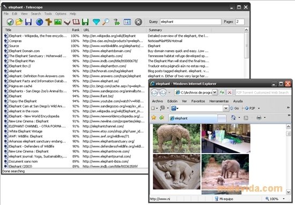Click the blue Earth globe toolbar icon
295x205 pixels.
(x=39, y=22)
